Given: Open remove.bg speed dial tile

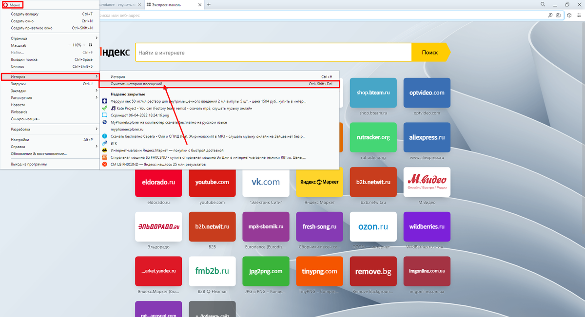Looking at the screenshot, I should 373,271.
